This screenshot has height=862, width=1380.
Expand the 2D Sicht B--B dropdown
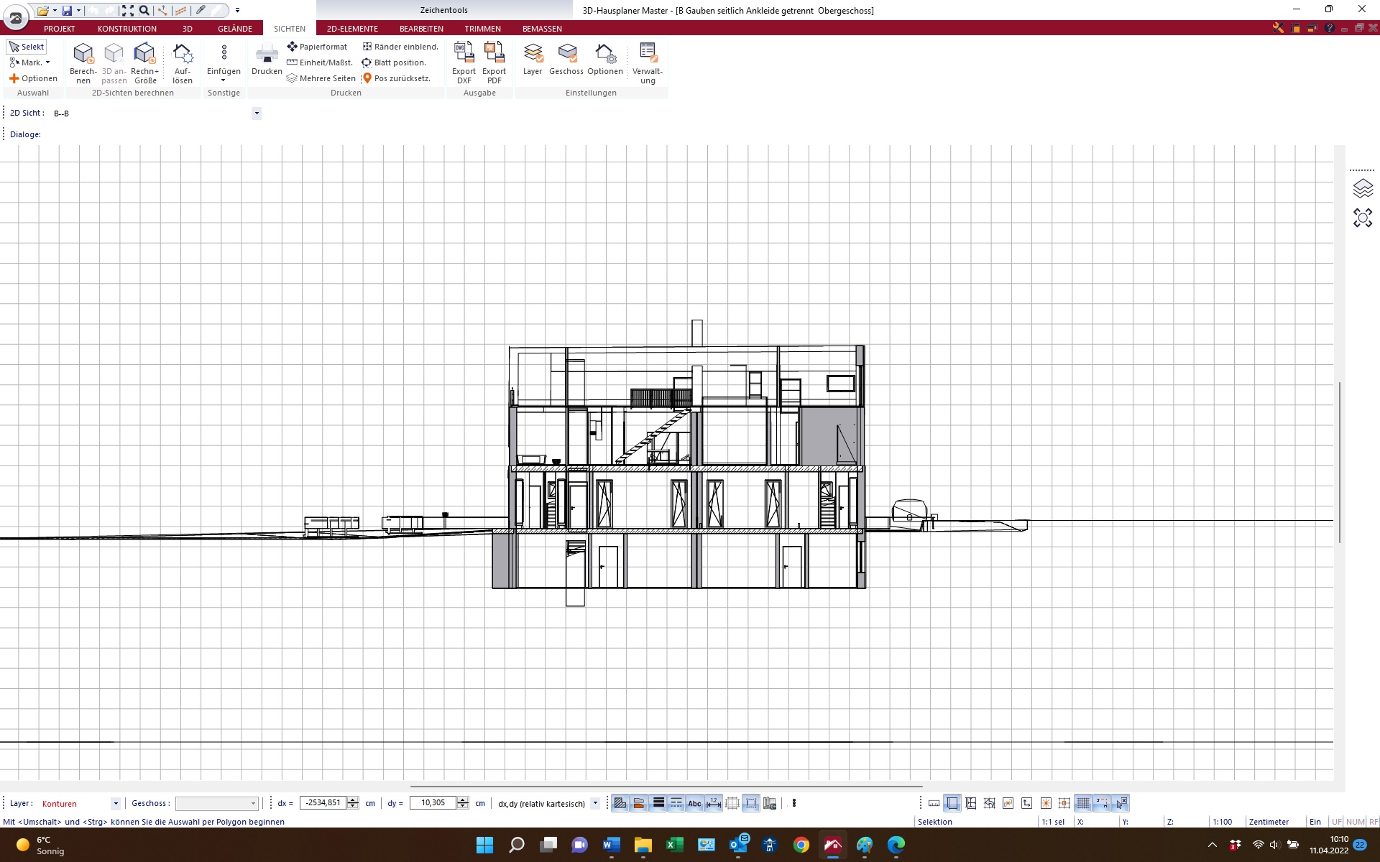[257, 113]
